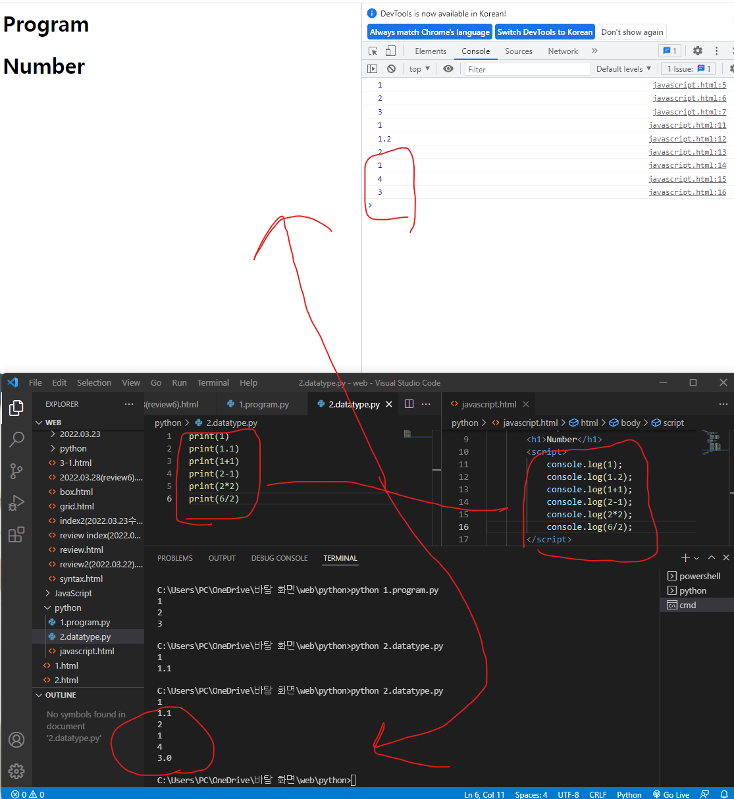Open box.html in the explorer tree
The image size is (734, 799).
(76, 492)
